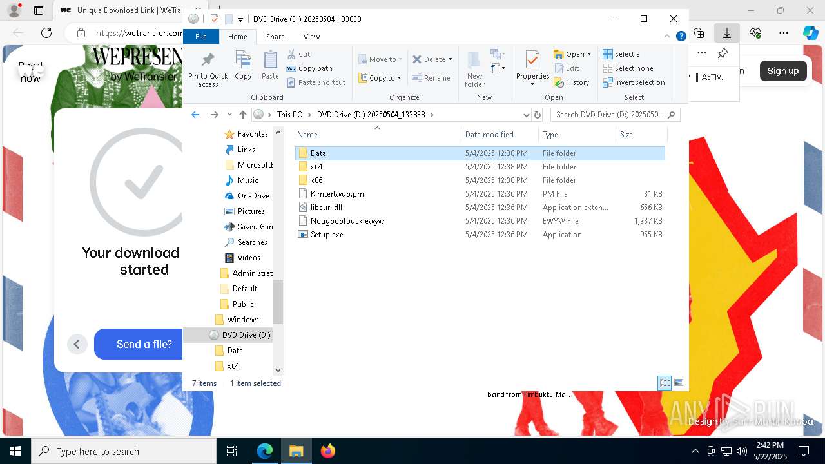Open Explorer help icon
The width and height of the screenshot is (825, 464).
(x=681, y=37)
